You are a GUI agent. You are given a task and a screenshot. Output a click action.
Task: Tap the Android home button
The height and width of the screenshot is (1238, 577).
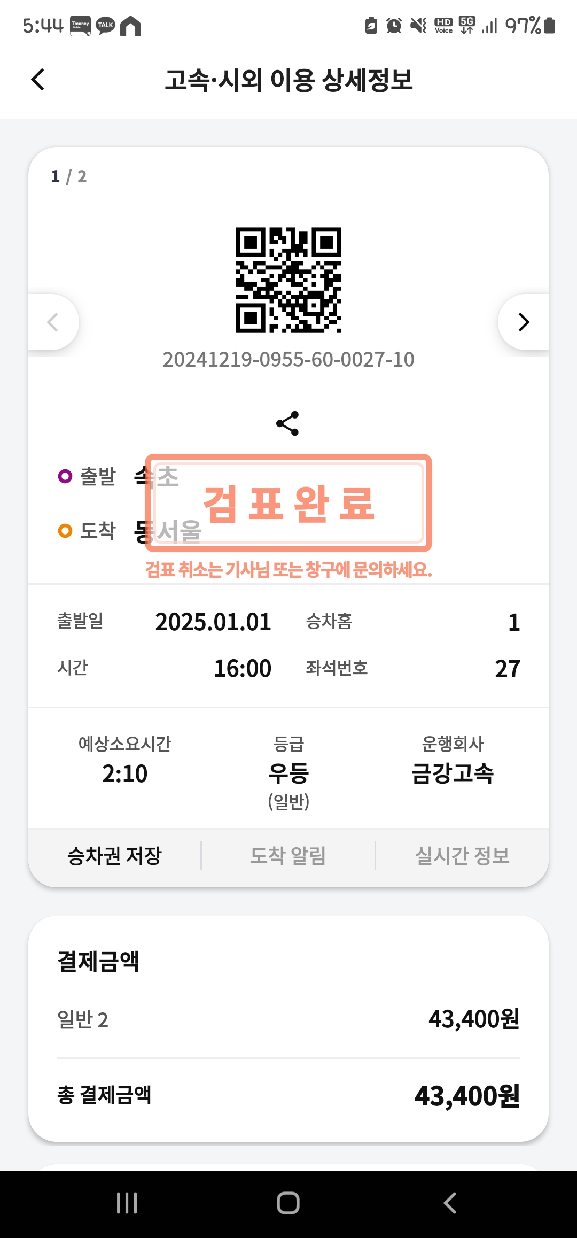click(288, 1203)
